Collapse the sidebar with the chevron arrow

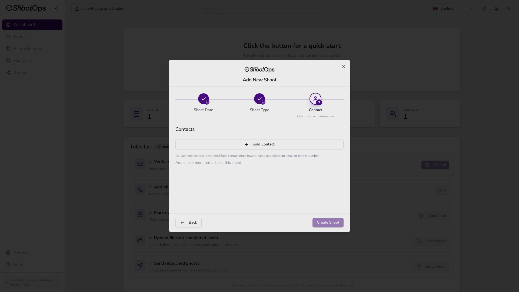(56, 9)
